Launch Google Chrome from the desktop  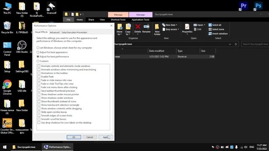coord(7,87)
